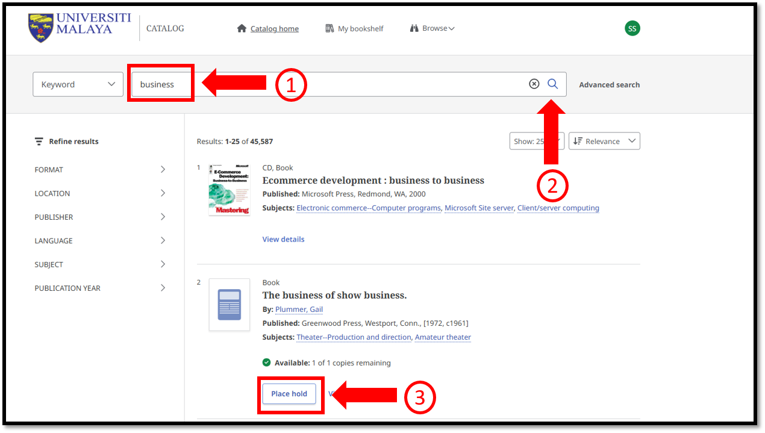Open My bookshelf
The width and height of the screenshot is (765, 433).
(x=354, y=28)
